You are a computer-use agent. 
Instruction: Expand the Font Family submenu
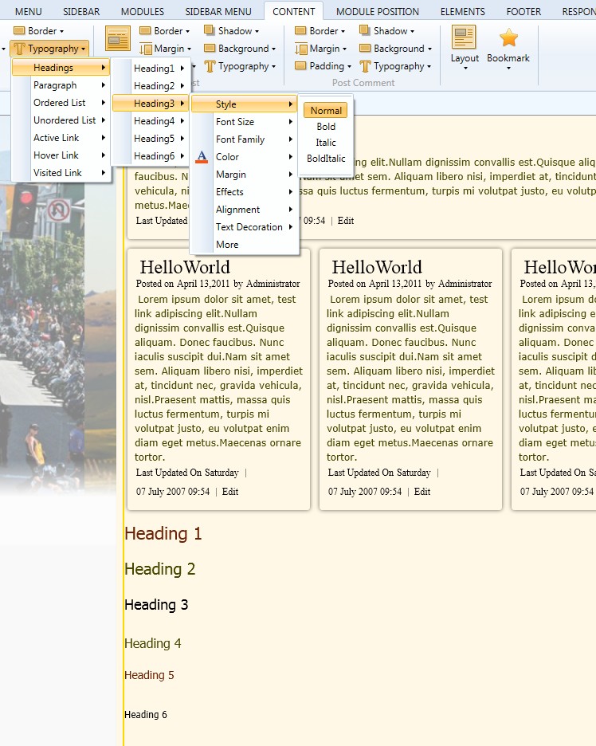(x=240, y=139)
